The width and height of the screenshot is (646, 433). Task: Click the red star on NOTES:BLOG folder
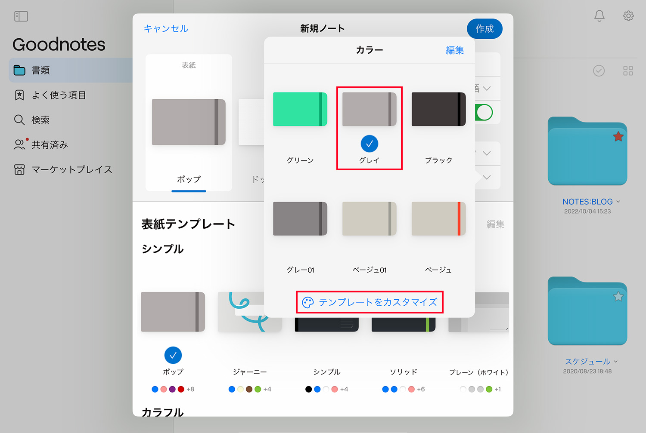(x=618, y=137)
